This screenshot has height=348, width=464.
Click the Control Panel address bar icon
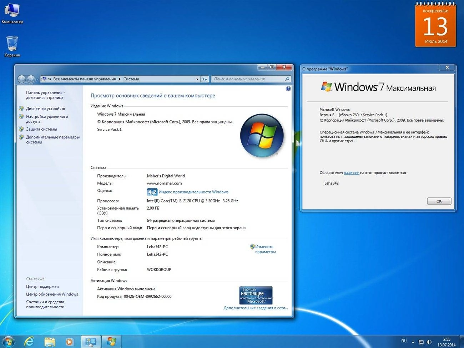(x=44, y=79)
